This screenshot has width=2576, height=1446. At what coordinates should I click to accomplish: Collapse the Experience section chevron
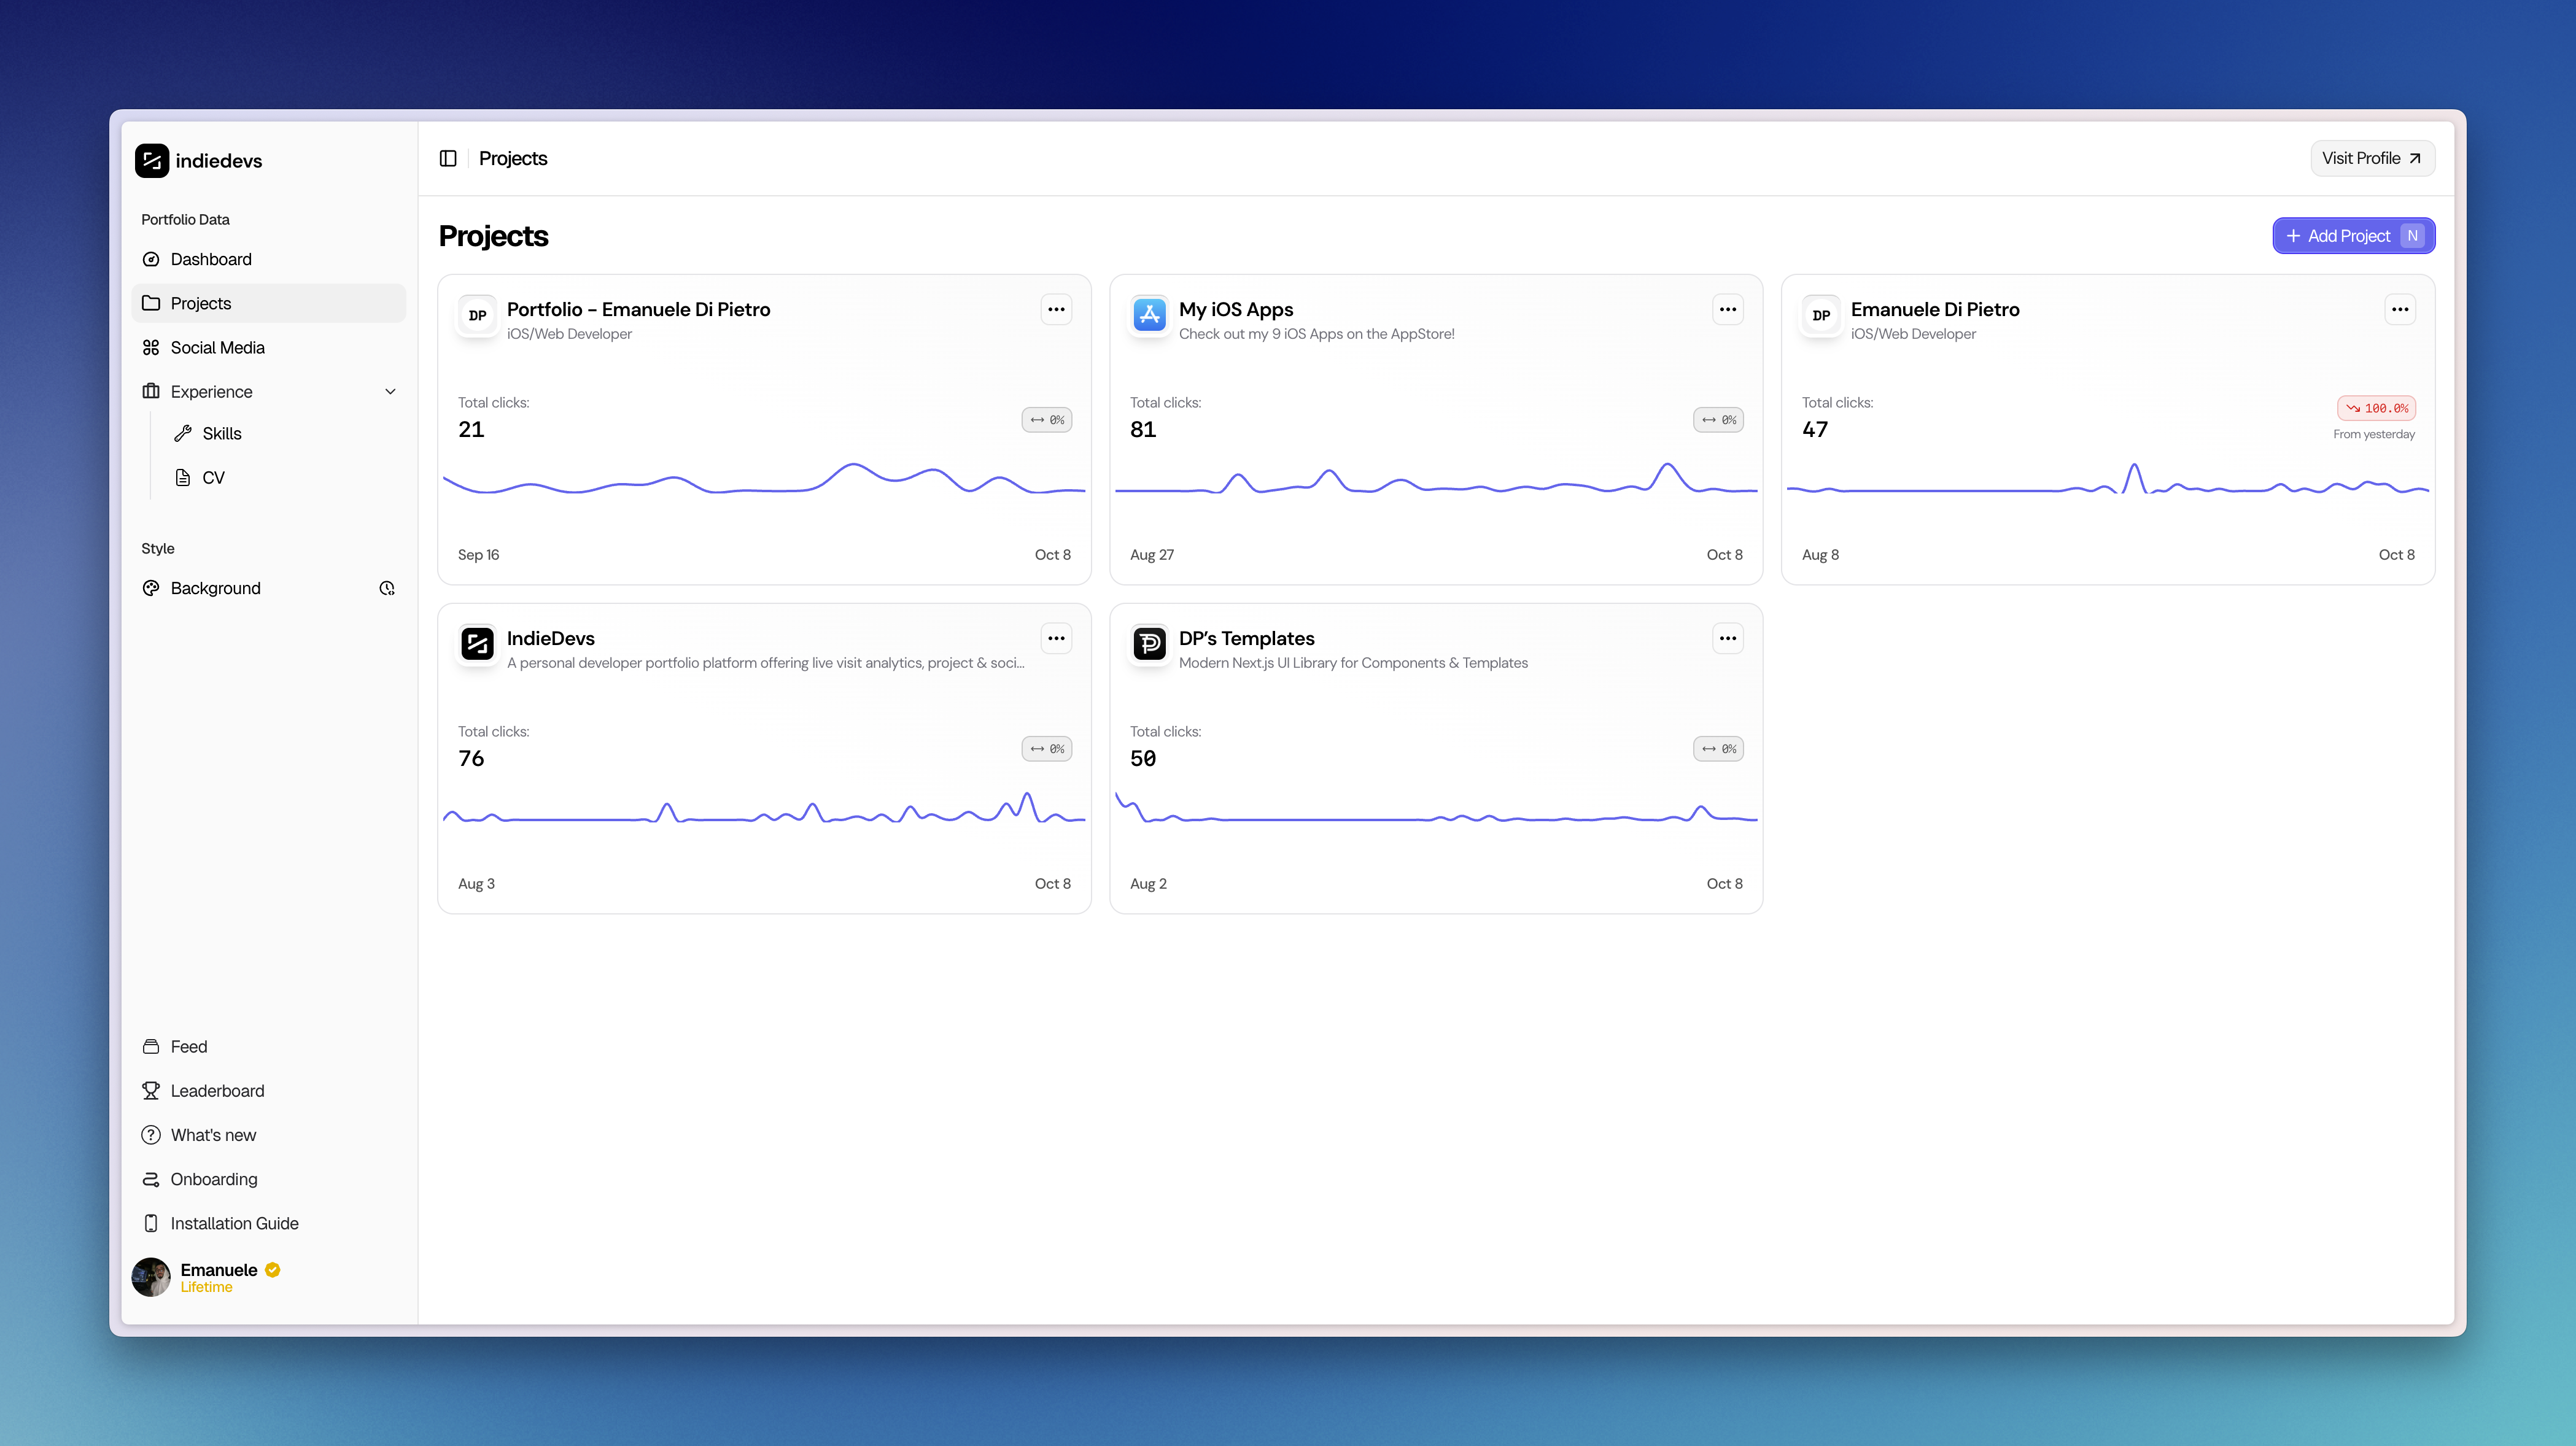390,391
